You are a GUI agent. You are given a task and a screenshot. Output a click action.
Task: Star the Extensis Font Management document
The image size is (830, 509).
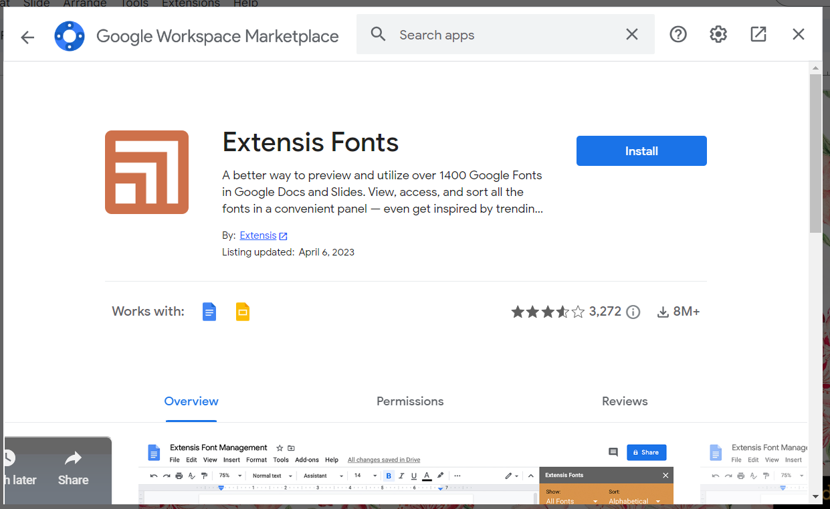[278, 448]
